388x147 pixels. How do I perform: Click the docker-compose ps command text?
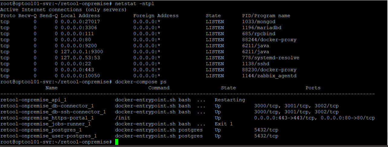(x=141, y=82)
